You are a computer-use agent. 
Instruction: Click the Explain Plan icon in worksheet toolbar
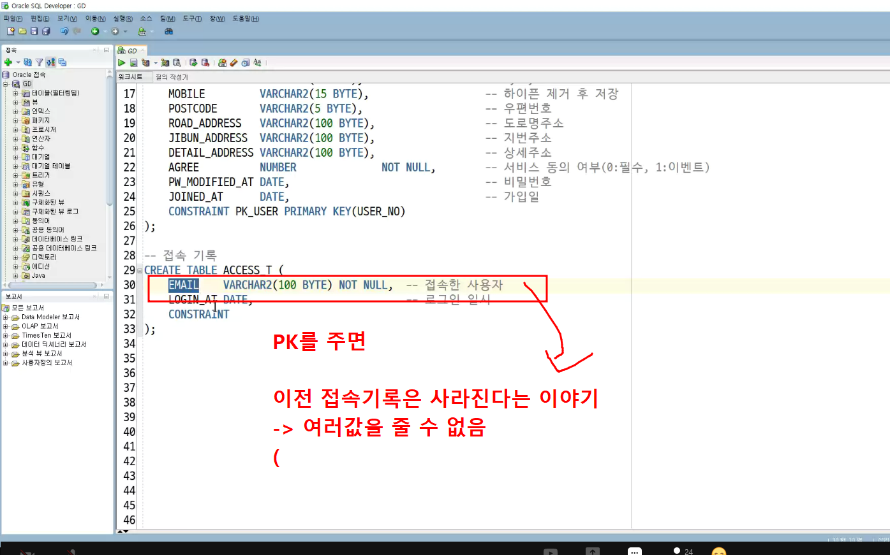[x=145, y=62]
